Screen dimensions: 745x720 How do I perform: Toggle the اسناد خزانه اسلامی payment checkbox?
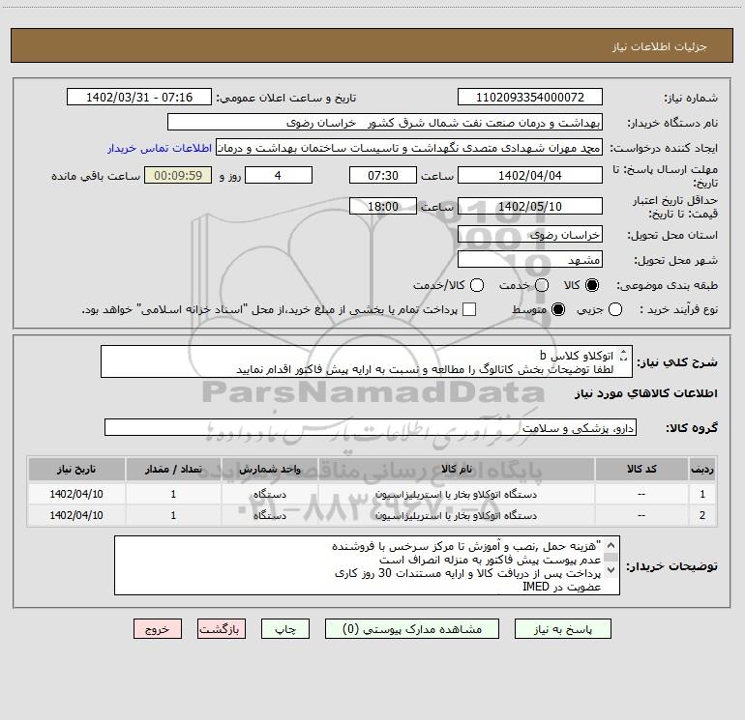469,309
